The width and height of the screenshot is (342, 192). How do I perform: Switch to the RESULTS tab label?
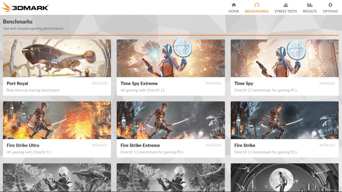309,12
